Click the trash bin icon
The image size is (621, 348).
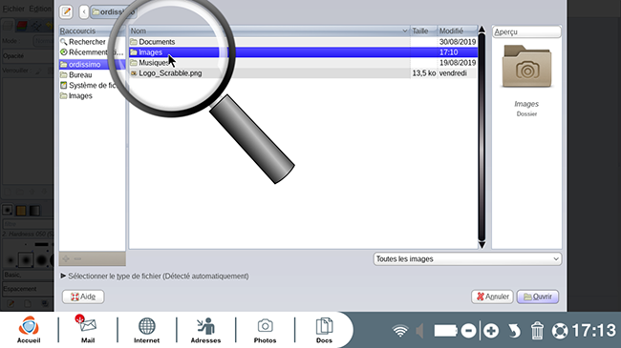[537, 331]
